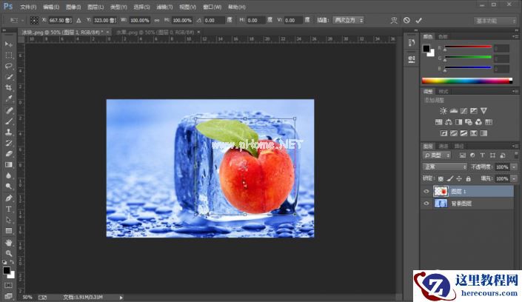Screen dimensions: 522x302
Task: Select the Gradient tool
Action: [x=9, y=164]
